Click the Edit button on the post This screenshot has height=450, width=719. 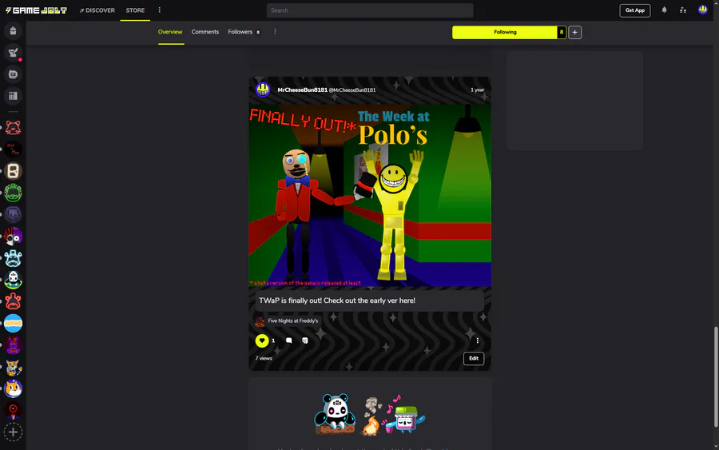click(474, 358)
